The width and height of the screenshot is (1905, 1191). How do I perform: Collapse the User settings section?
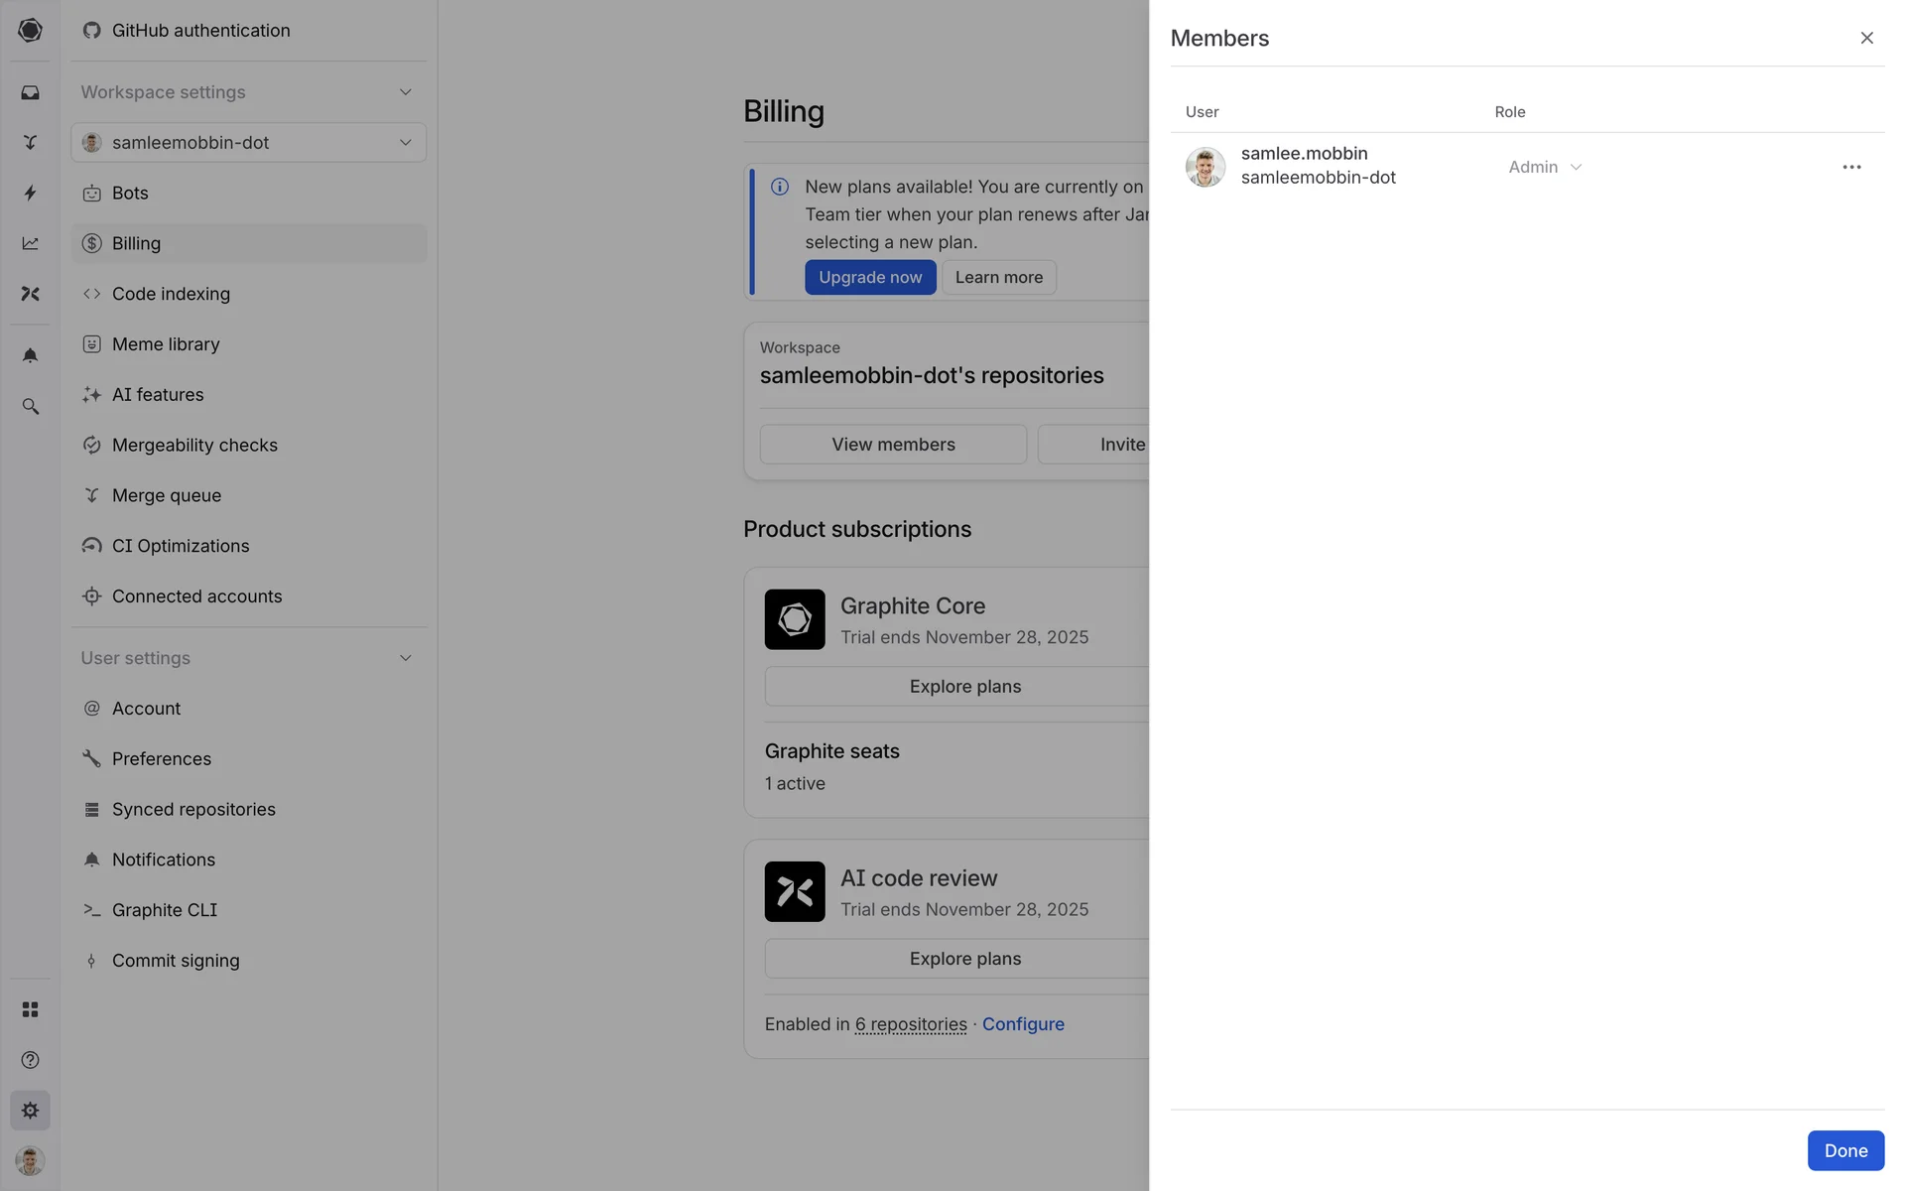point(405,658)
